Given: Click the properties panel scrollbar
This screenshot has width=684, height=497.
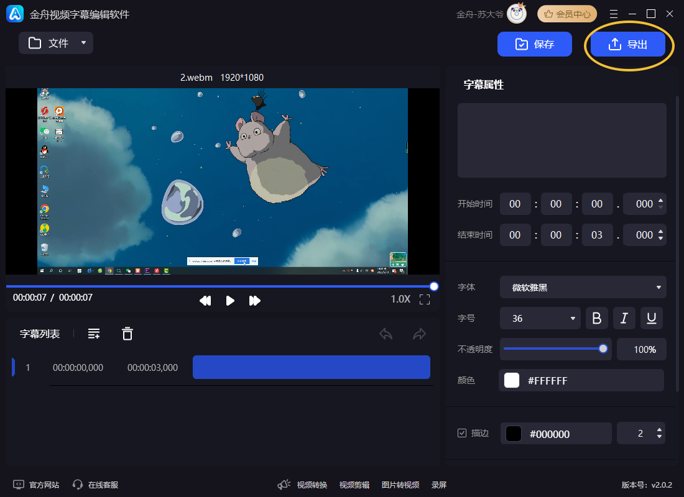Looking at the screenshot, I should [677, 244].
